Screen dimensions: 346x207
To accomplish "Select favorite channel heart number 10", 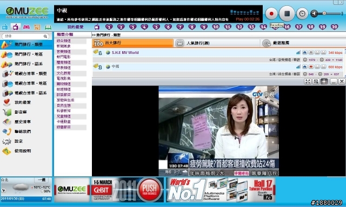I will click(216, 27).
